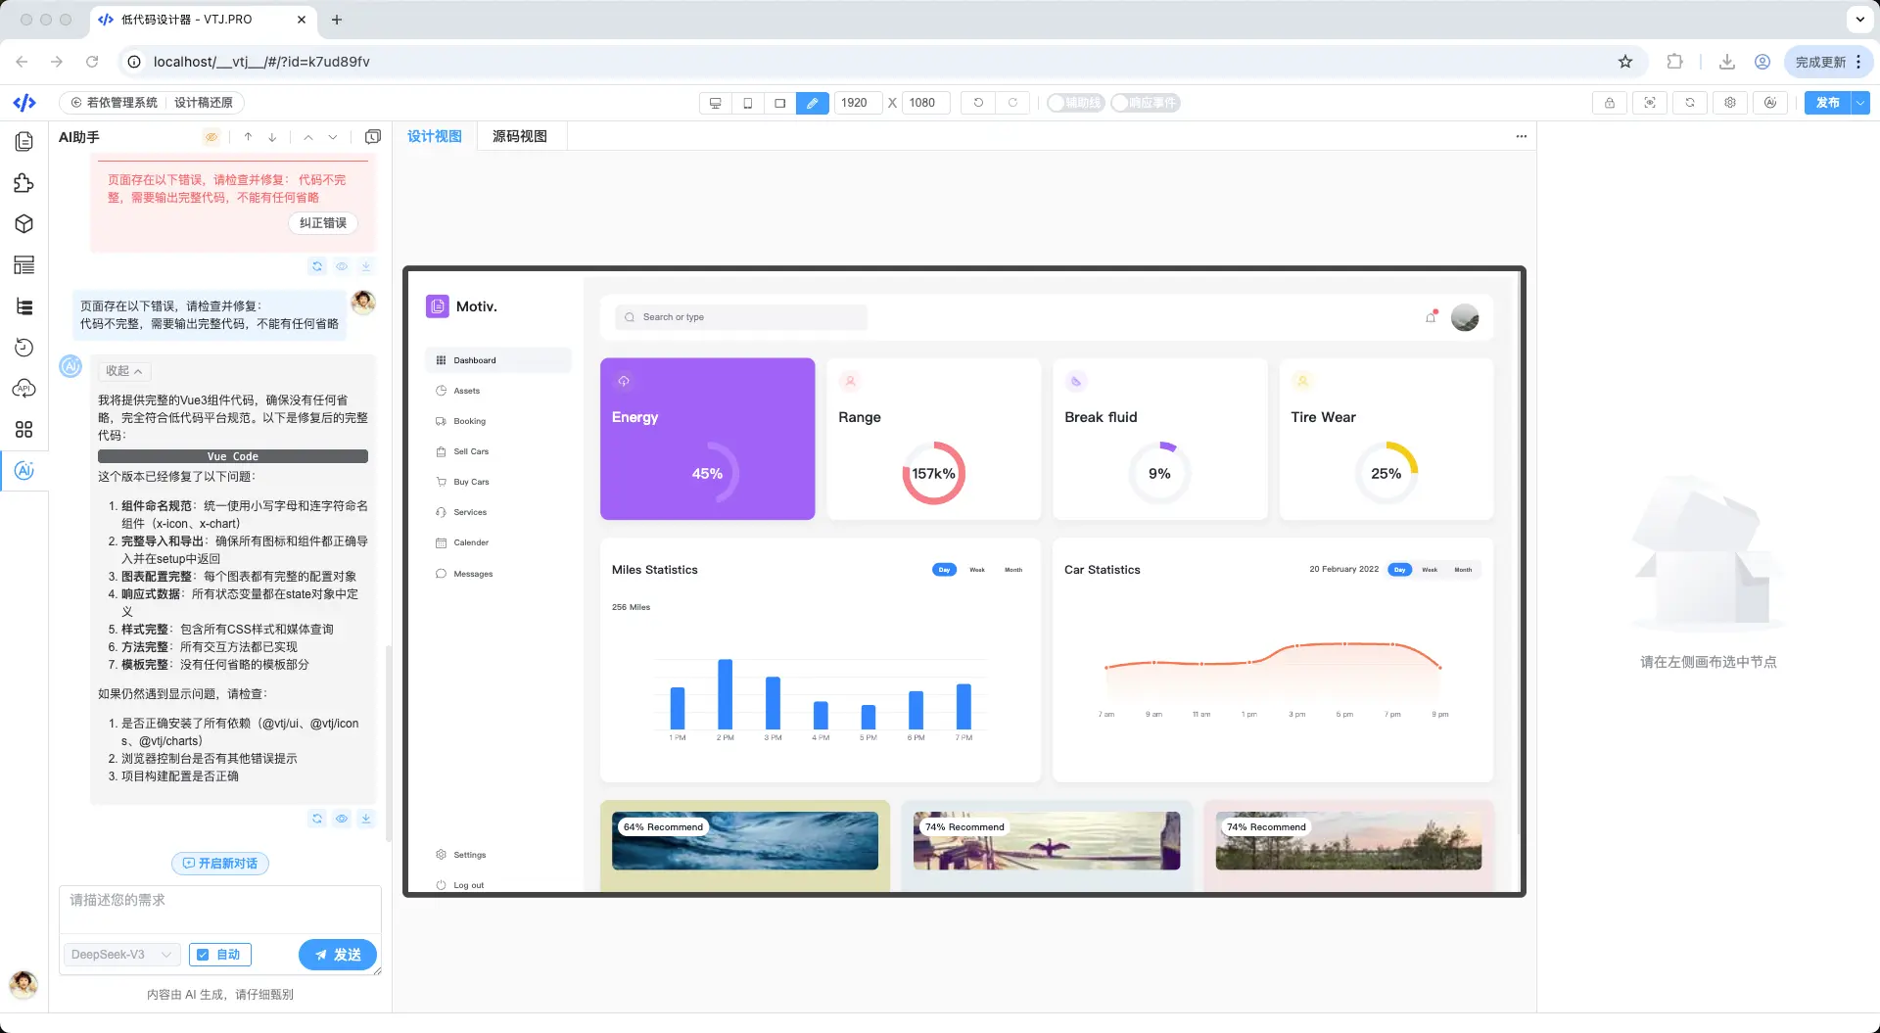Click the lock icon in top toolbar
The image size is (1880, 1033).
(1610, 103)
